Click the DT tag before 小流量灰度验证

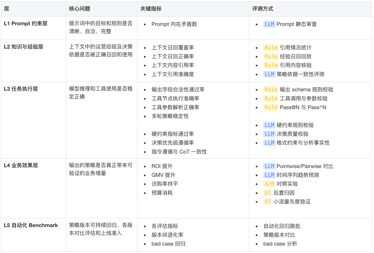click(x=268, y=202)
